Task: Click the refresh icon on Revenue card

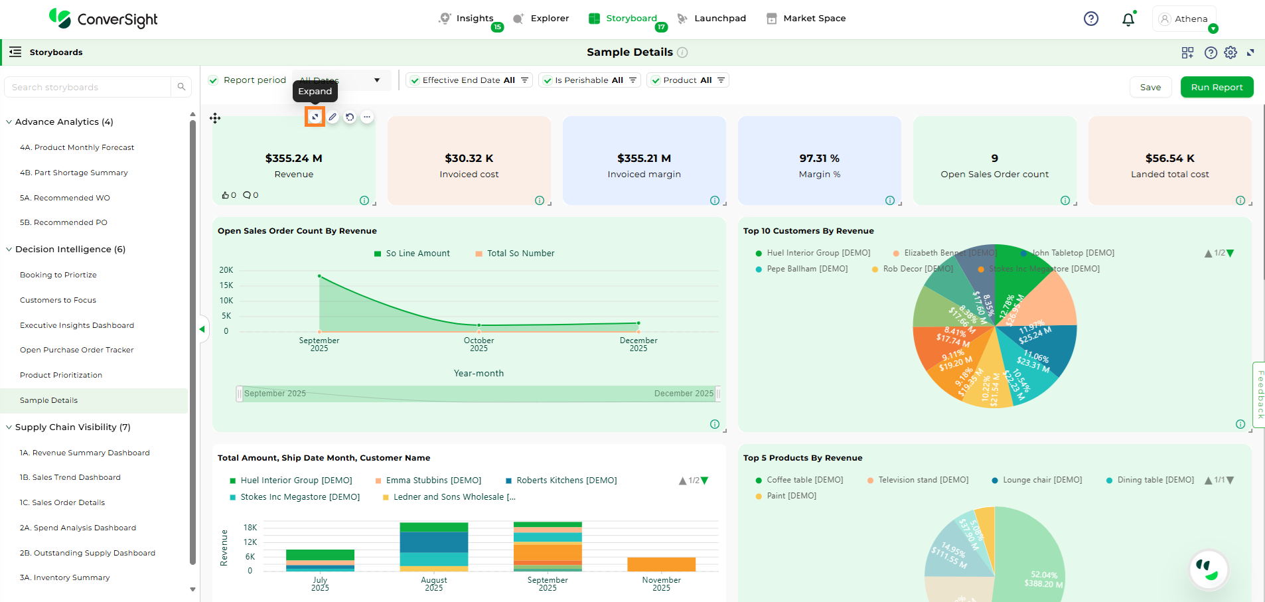Action: (350, 117)
